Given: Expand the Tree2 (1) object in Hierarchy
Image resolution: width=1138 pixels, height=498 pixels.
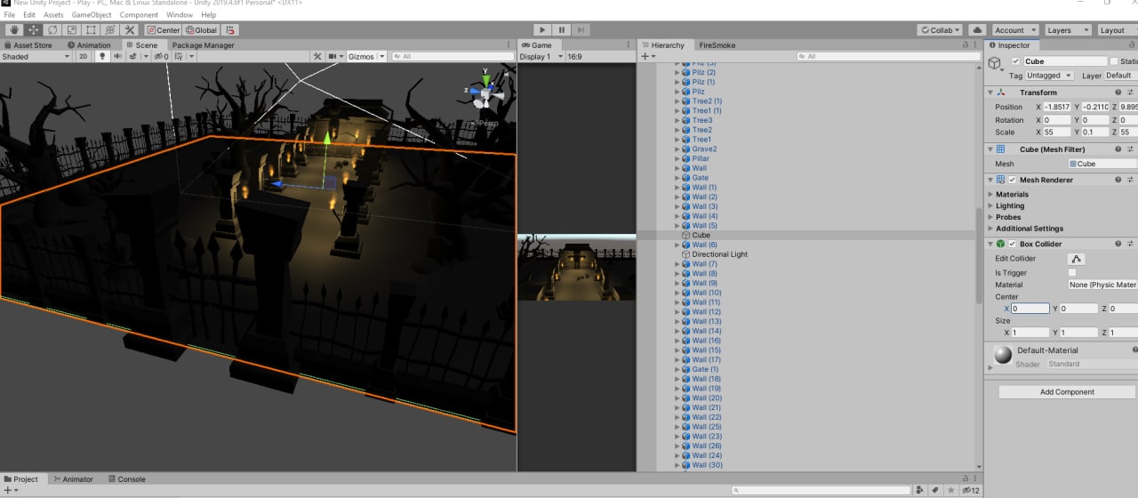Looking at the screenshot, I should [677, 100].
